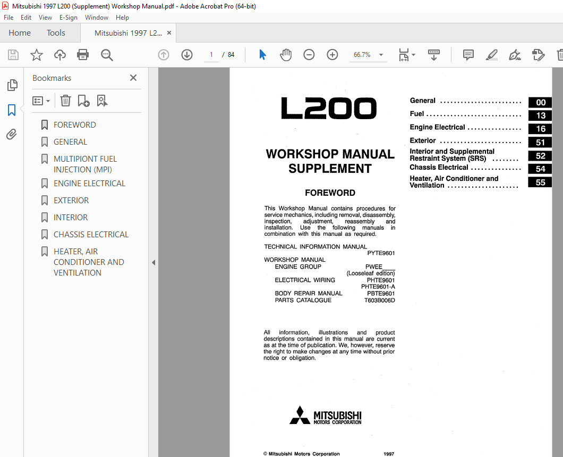The width and height of the screenshot is (563, 457).
Task: Click the page number input field
Action: 211,55
